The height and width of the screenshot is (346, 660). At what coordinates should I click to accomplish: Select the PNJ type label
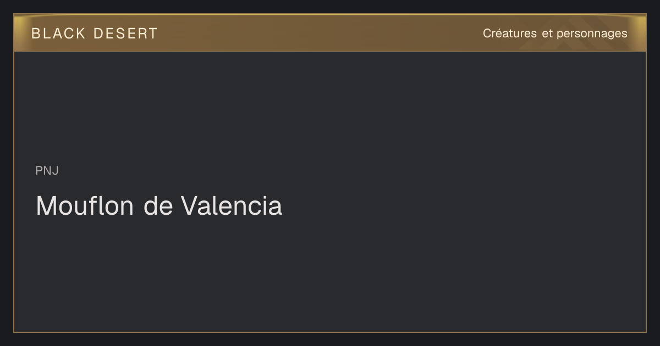47,171
